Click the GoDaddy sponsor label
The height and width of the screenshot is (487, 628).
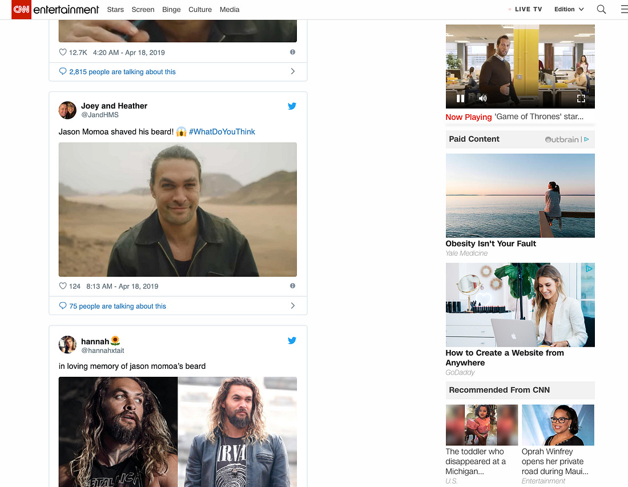[460, 372]
